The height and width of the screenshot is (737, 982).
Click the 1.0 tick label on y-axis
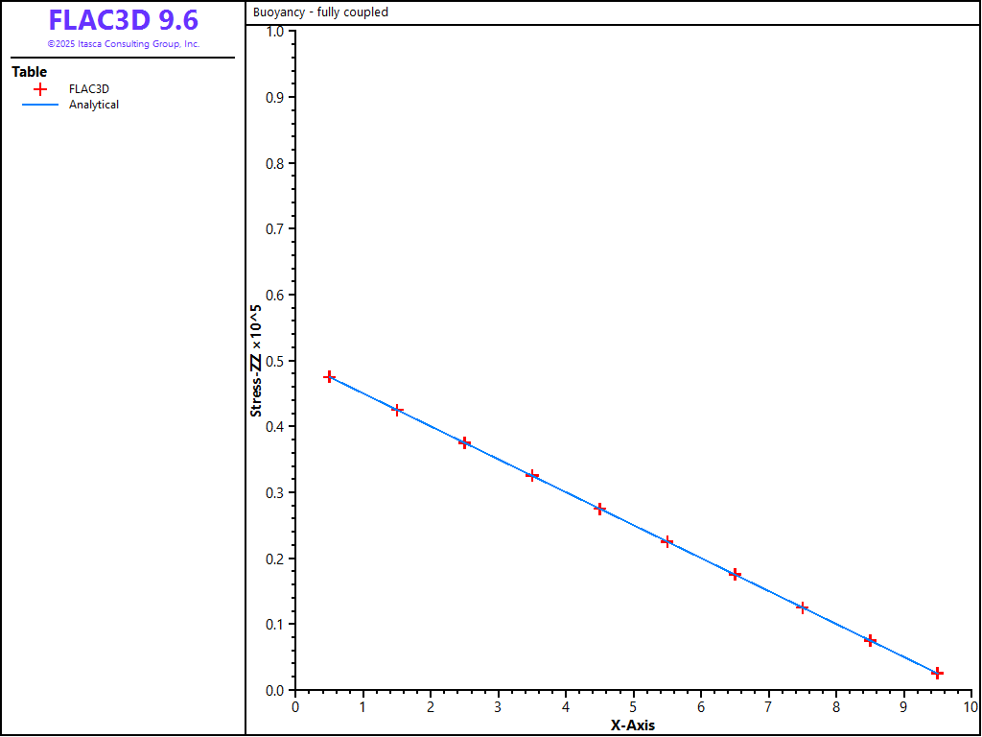pos(275,32)
